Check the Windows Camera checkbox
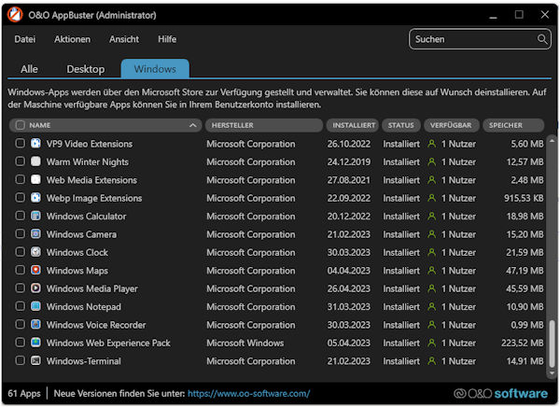The image size is (560, 407). tap(20, 233)
